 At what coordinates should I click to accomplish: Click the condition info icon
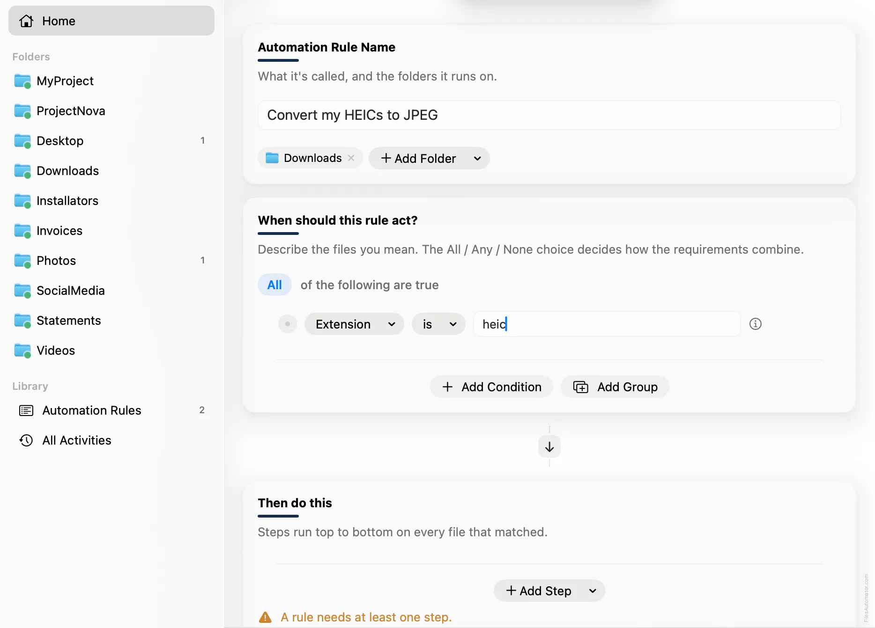tap(756, 324)
